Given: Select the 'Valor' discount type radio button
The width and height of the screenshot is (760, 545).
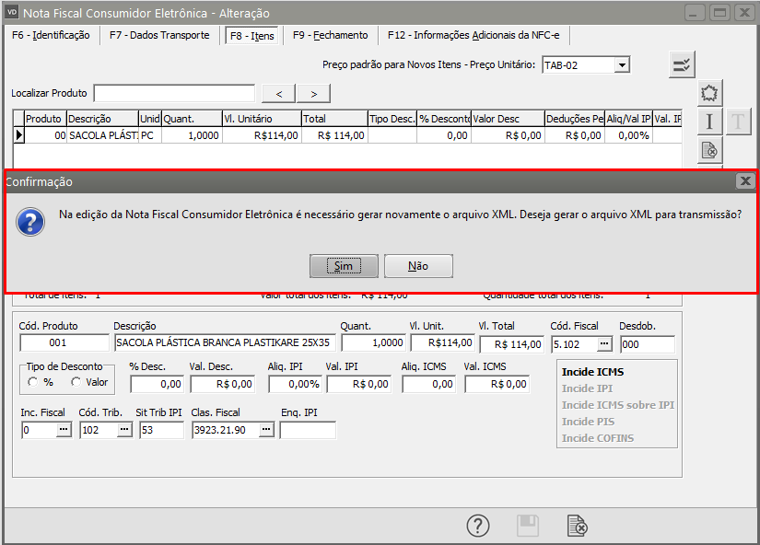Looking at the screenshot, I should (x=76, y=382).
